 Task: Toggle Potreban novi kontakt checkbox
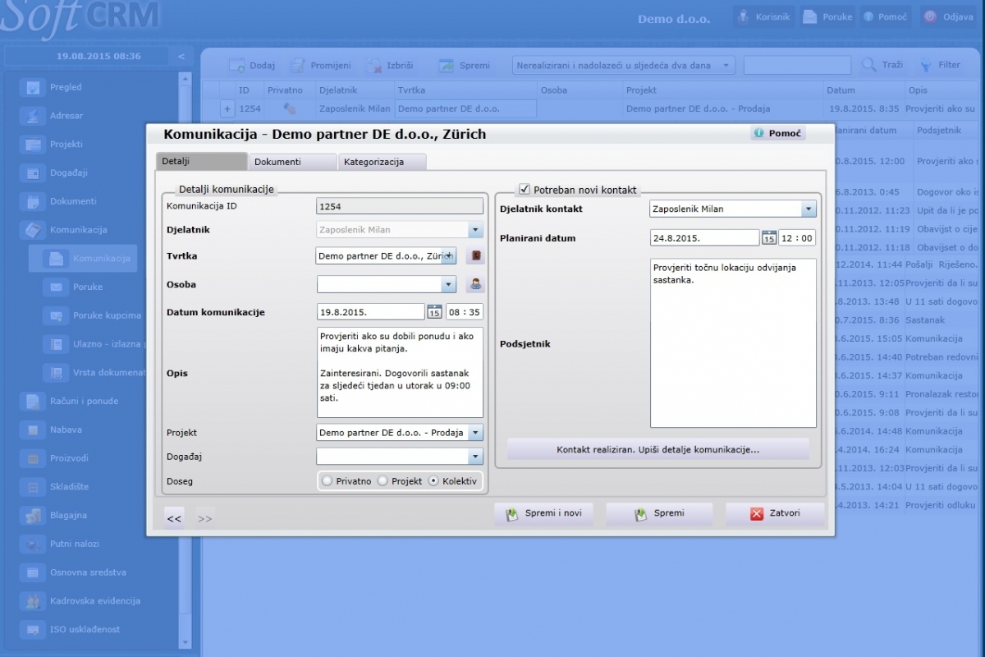tap(524, 190)
